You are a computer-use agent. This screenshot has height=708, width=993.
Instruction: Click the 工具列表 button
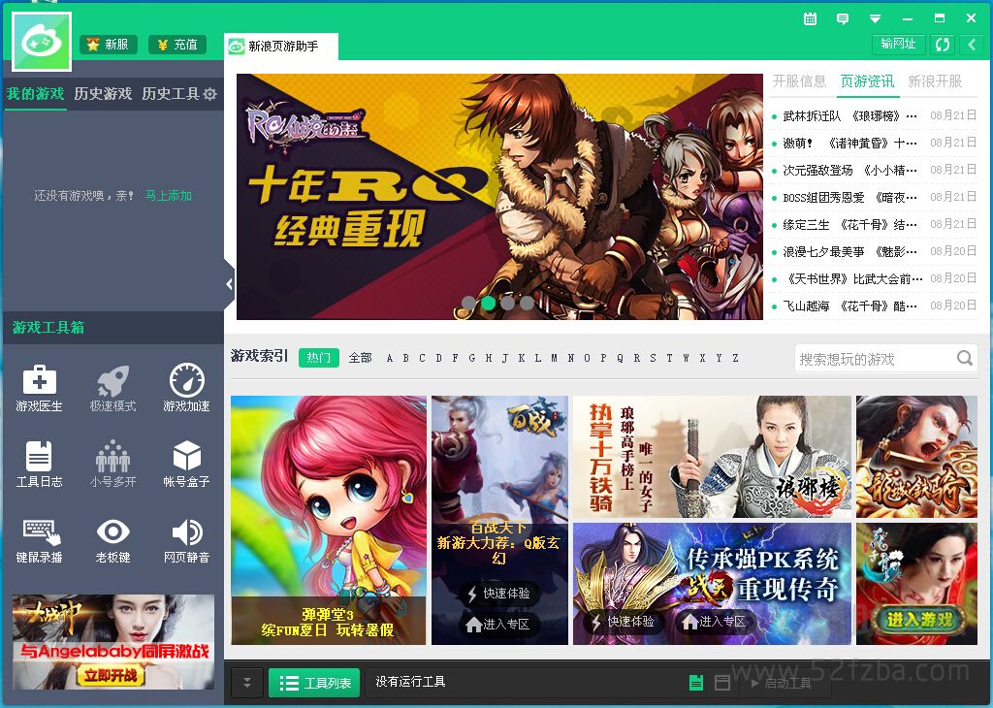(x=315, y=683)
